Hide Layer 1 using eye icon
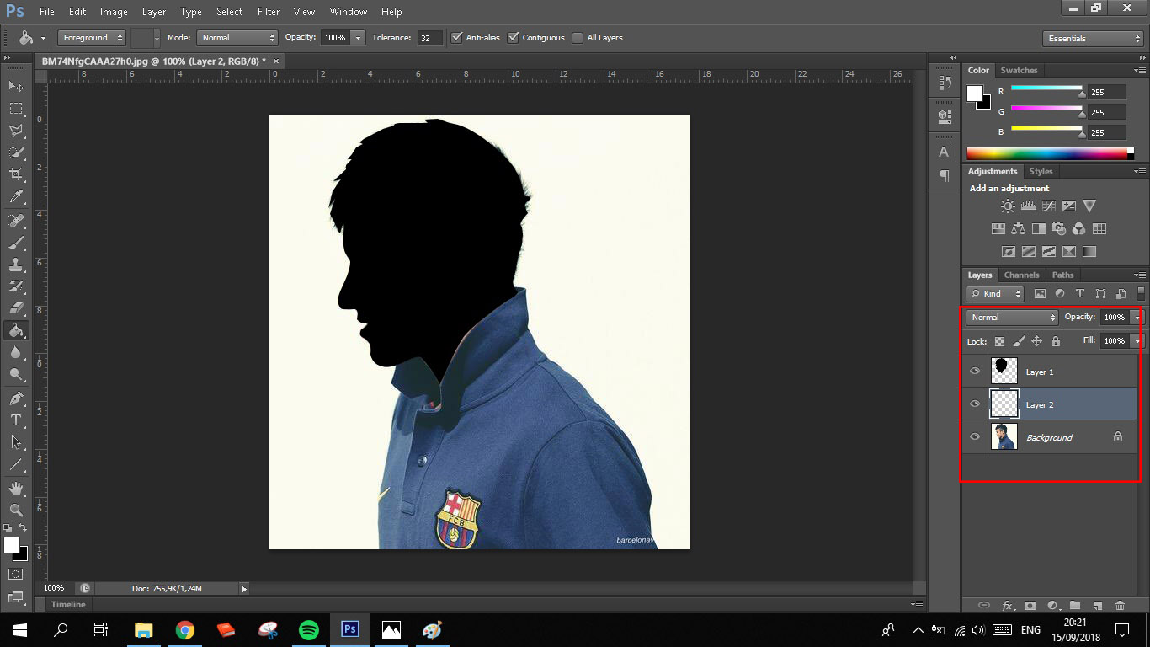The image size is (1150, 647). tap(975, 372)
